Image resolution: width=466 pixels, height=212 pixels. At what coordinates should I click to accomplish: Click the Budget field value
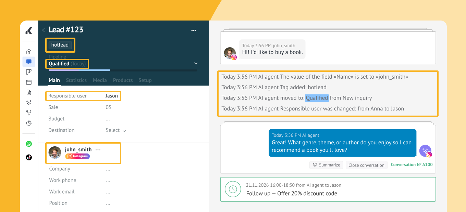pyautogui.click(x=108, y=119)
